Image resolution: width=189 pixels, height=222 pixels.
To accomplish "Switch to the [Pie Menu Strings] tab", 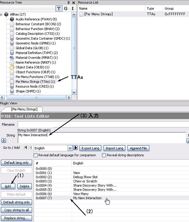I will click(24, 109).
